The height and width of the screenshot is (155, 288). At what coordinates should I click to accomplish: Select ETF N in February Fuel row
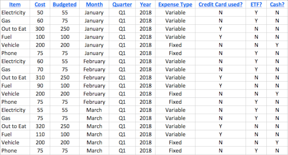(256, 85)
